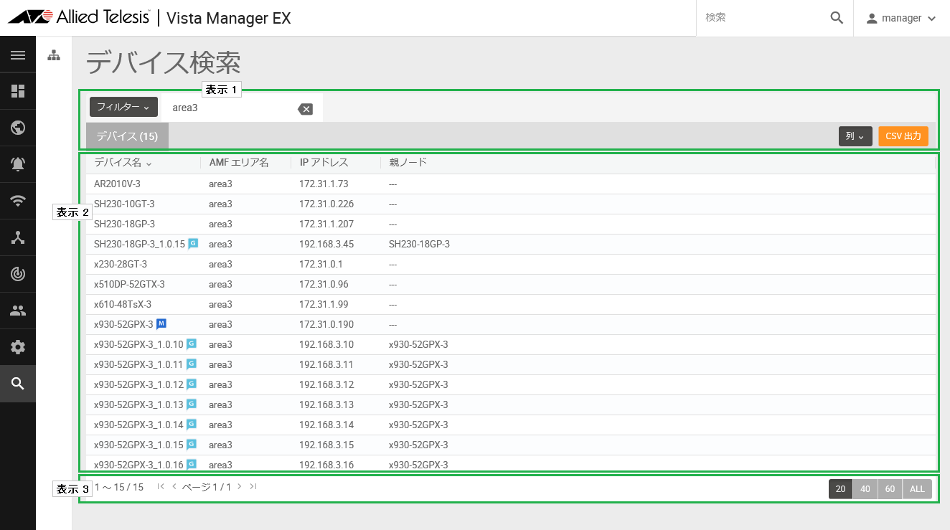This screenshot has height=530, width=950.
Task: Open the manager account dropdown
Action: [x=901, y=18]
